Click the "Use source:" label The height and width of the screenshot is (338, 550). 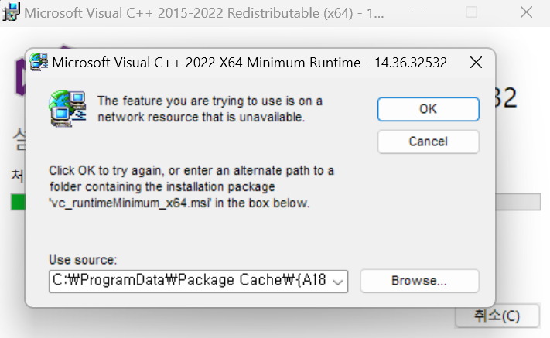point(83,260)
